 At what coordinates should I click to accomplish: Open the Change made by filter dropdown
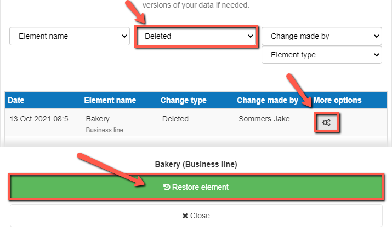coord(321,36)
